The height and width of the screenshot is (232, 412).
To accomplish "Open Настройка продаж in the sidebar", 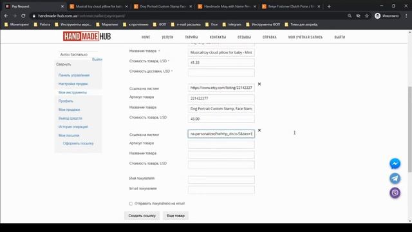I will pyautogui.click(x=73, y=84).
